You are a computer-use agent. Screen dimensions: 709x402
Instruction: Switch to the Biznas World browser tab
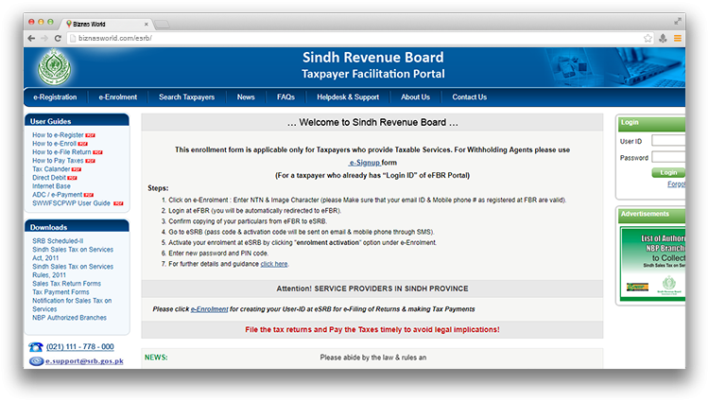pos(102,22)
